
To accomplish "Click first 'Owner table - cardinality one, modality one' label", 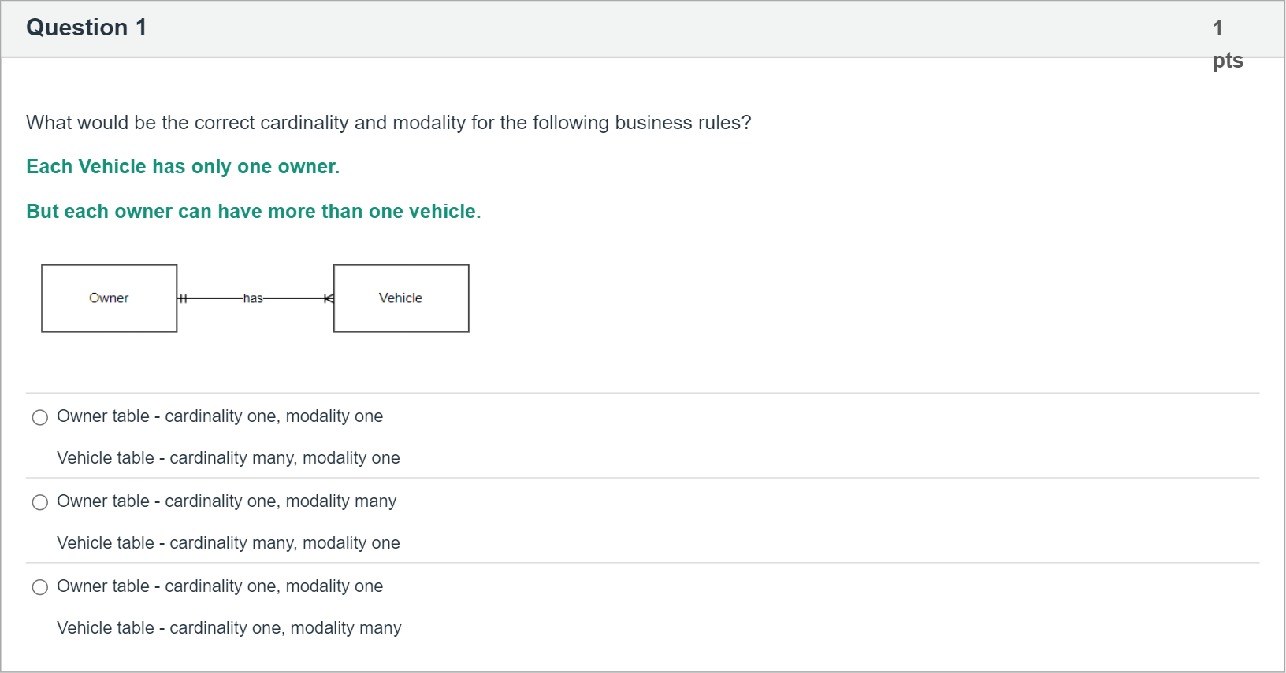I will [x=220, y=416].
